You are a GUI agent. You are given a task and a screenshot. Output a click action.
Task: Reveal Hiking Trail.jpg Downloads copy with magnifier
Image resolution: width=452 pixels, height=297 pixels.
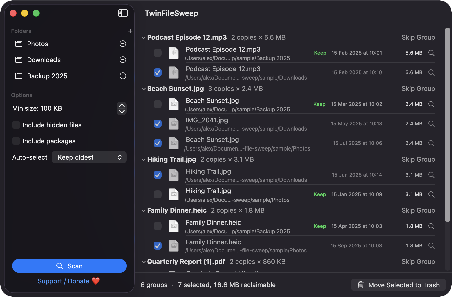pyautogui.click(x=431, y=175)
